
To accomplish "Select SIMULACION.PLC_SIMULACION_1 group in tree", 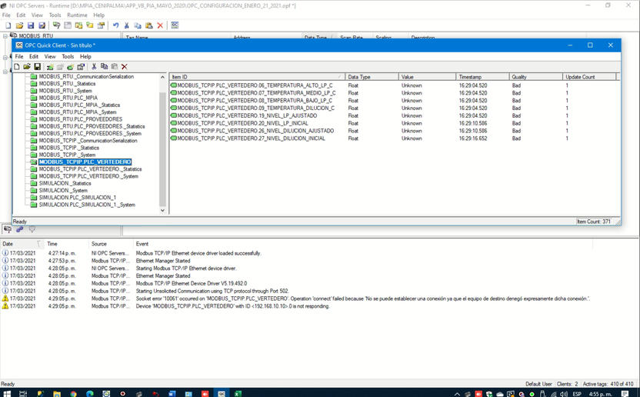I will click(x=78, y=197).
